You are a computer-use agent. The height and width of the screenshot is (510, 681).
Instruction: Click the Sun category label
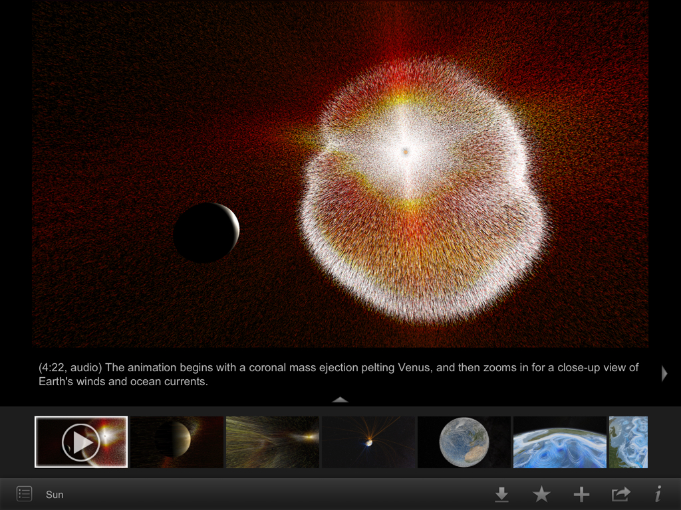[x=55, y=494]
